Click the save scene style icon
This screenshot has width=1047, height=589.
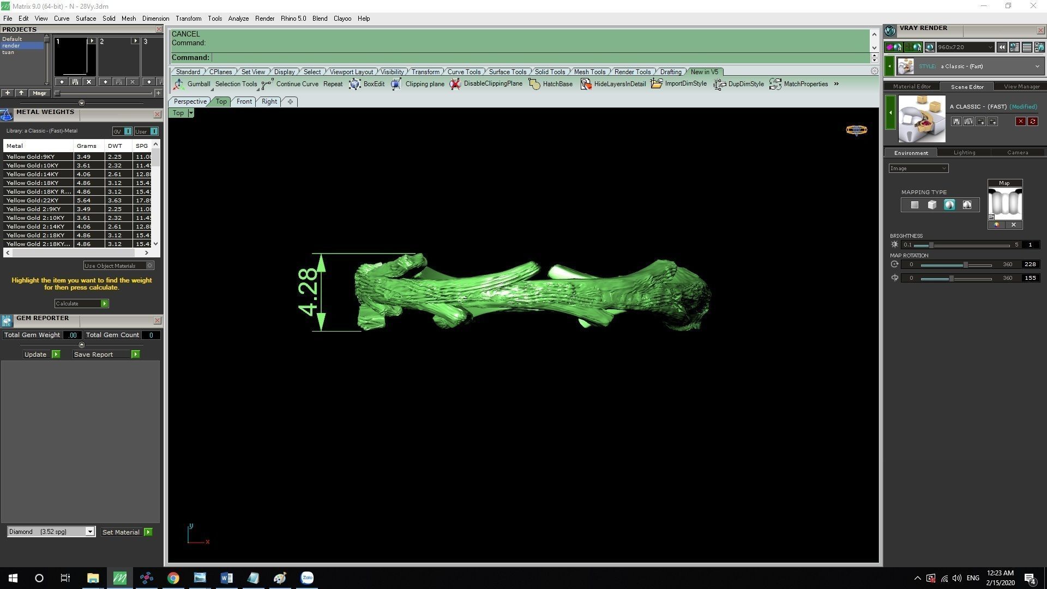click(956, 122)
